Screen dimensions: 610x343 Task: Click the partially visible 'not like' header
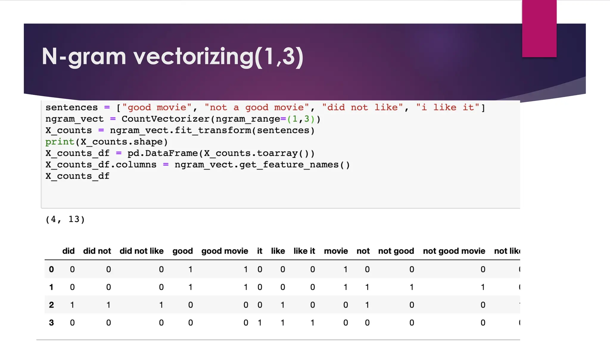pyautogui.click(x=507, y=251)
